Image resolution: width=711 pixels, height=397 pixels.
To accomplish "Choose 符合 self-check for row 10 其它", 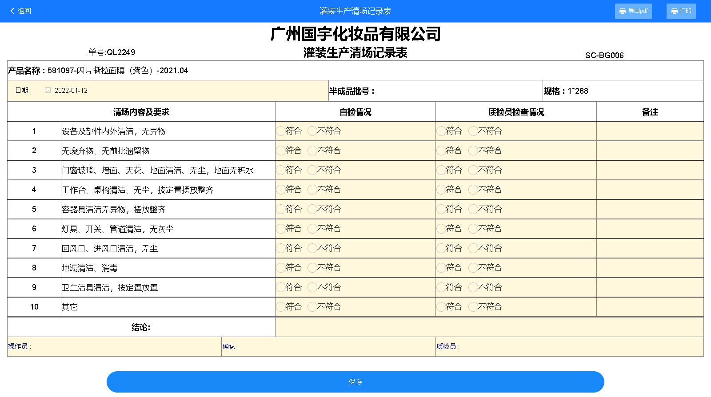I will point(280,307).
